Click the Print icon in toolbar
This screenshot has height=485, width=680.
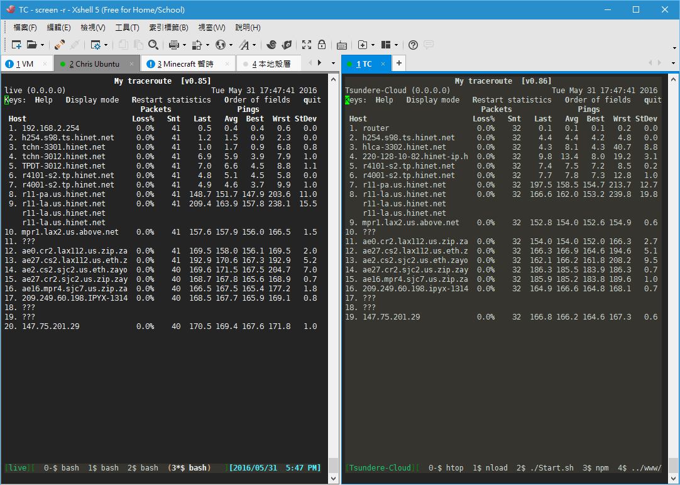pos(174,45)
